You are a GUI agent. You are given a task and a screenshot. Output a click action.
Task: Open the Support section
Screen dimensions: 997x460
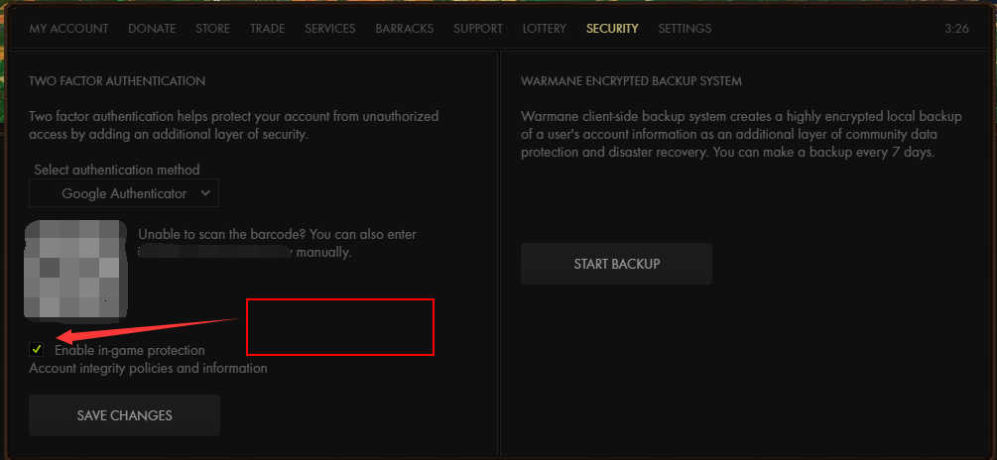(478, 29)
